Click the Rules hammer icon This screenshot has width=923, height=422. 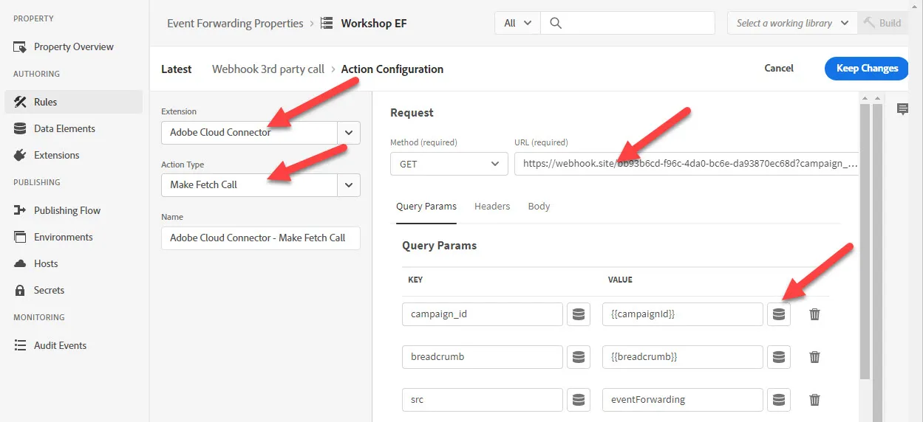20,102
